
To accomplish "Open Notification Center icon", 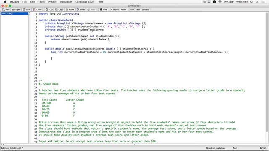I will (x=264, y=2).
